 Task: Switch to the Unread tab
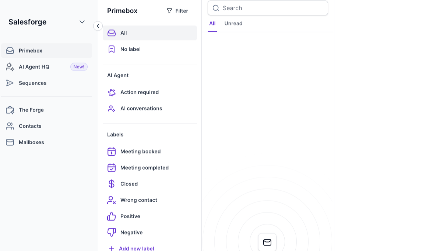click(233, 24)
